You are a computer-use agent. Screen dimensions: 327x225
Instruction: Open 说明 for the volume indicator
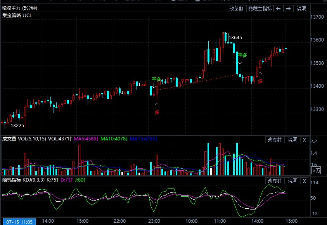click(x=292, y=140)
